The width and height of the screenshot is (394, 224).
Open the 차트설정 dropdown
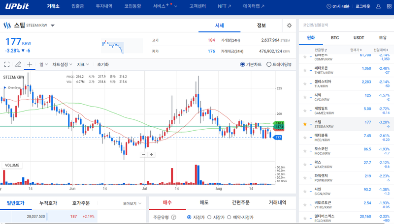click(x=62, y=64)
